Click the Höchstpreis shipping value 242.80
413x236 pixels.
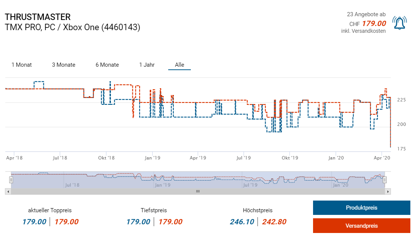[x=274, y=222]
